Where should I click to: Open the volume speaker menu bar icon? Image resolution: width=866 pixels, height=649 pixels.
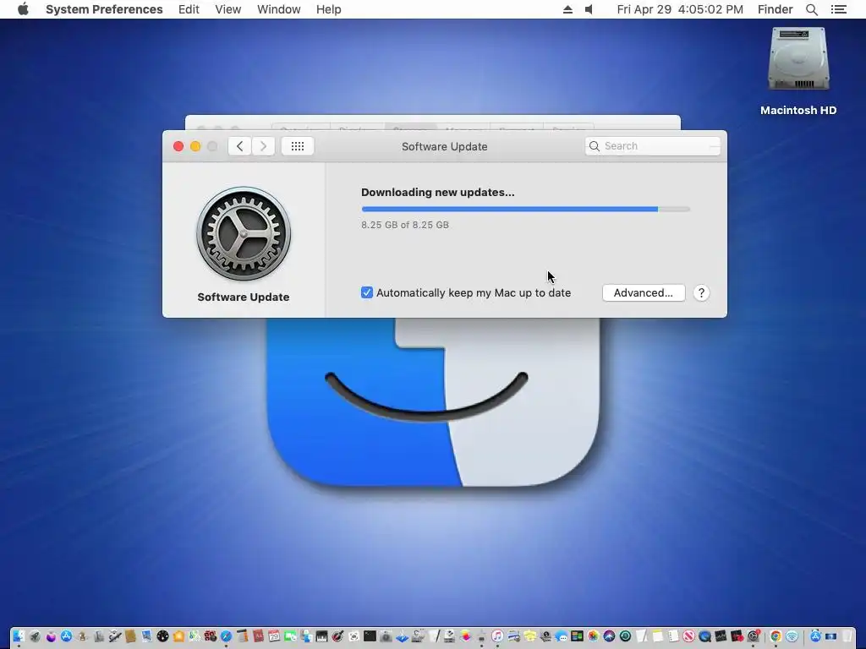click(589, 9)
